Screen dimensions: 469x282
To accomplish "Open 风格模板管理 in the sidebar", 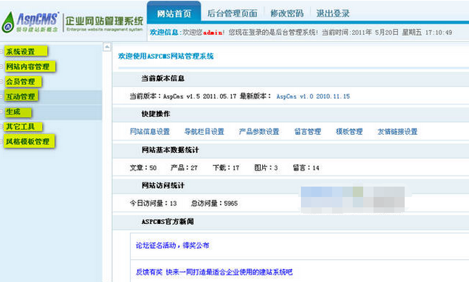I will [x=28, y=142].
